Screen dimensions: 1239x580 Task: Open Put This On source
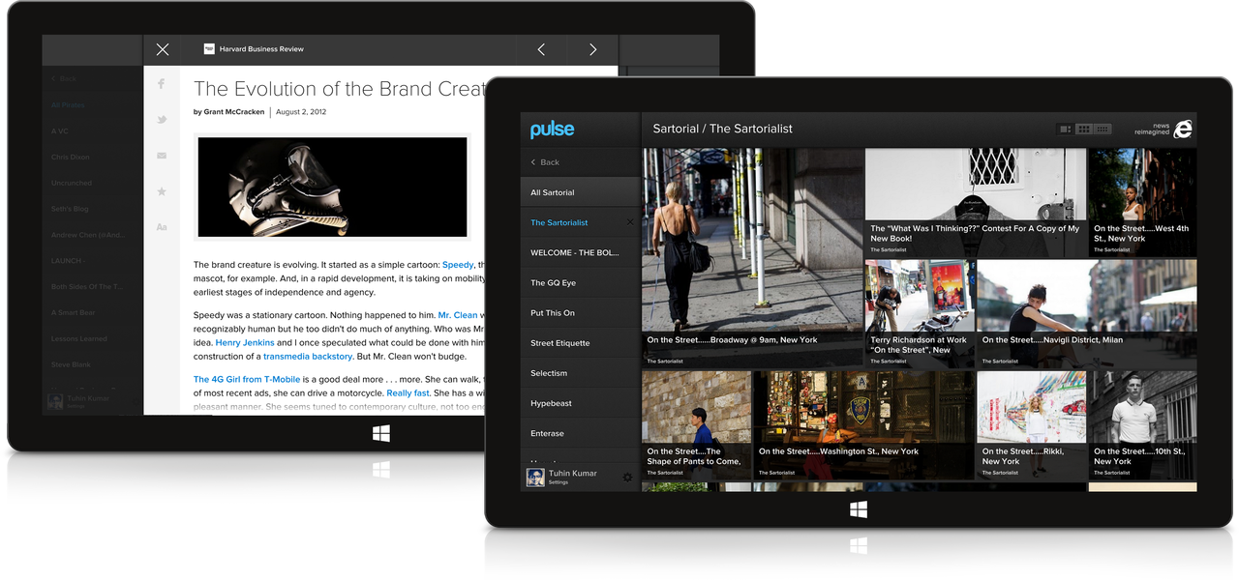[x=580, y=312]
